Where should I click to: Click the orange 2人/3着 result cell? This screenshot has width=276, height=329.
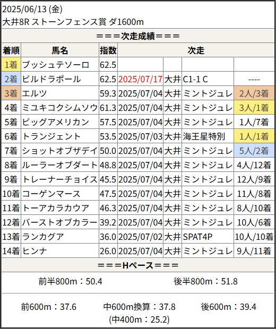254,93
